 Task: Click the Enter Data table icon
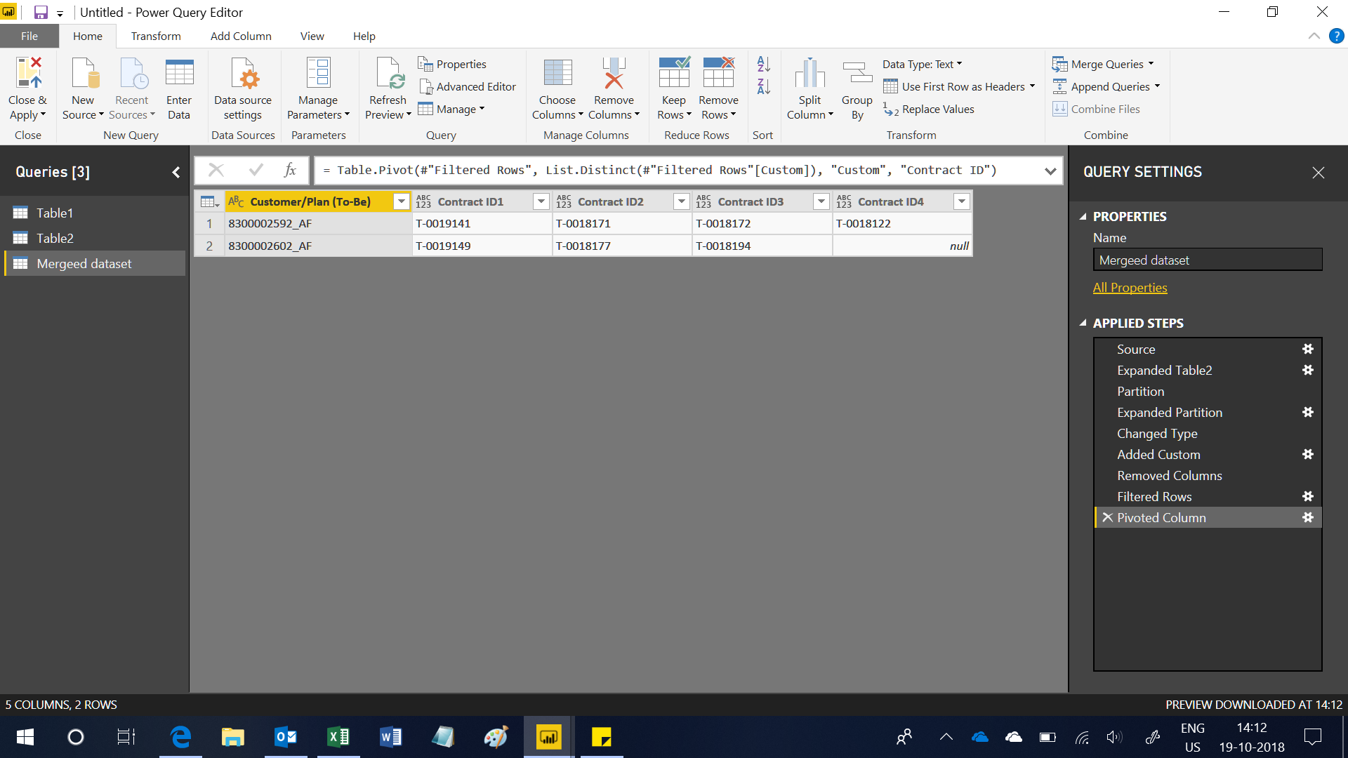click(179, 73)
